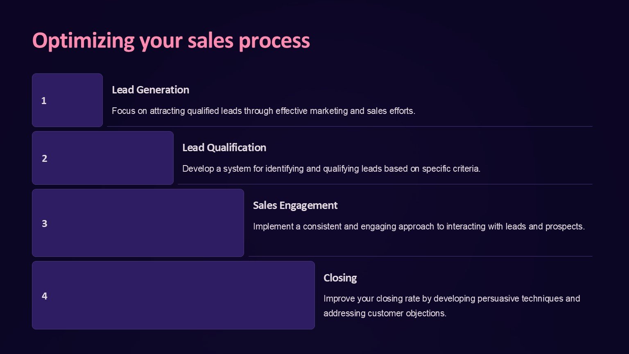Select the divider line under Sales Engagement
Image resolution: width=629 pixels, height=354 pixels.
pyautogui.click(x=420, y=256)
